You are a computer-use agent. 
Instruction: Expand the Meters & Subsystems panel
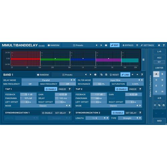click(x=150, y=86)
